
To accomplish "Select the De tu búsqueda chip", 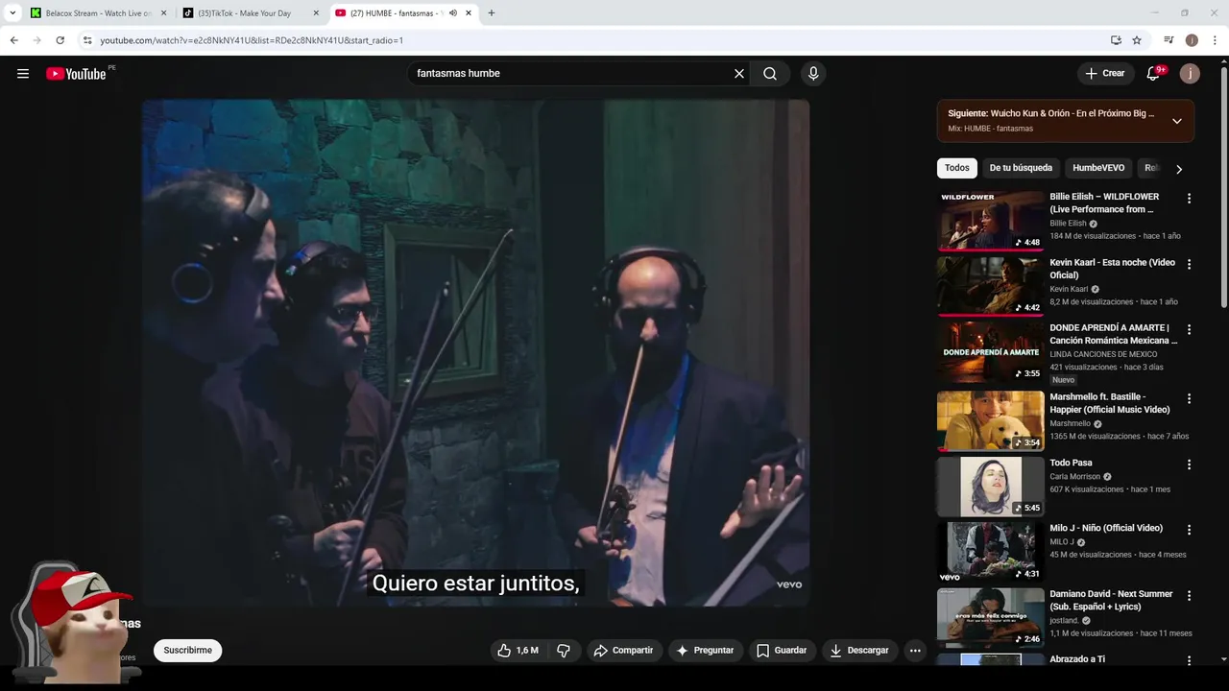I will [x=1021, y=168].
